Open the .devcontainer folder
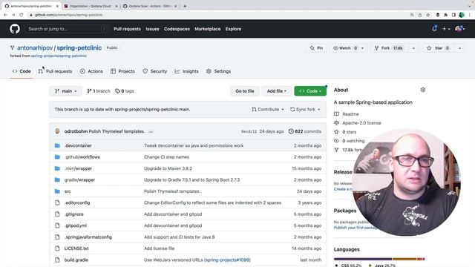The height and width of the screenshot is (267, 475). tap(78, 145)
